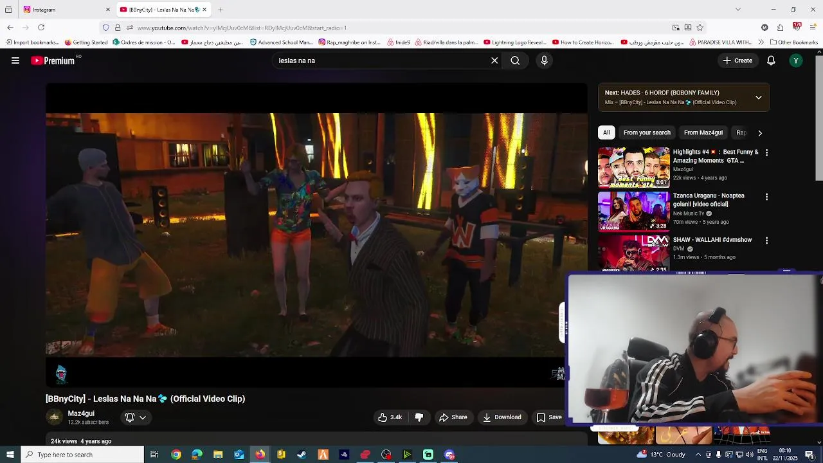Expand the Next mix playlist panel

pos(759,98)
